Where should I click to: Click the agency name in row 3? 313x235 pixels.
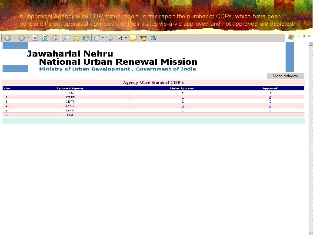tap(70, 102)
